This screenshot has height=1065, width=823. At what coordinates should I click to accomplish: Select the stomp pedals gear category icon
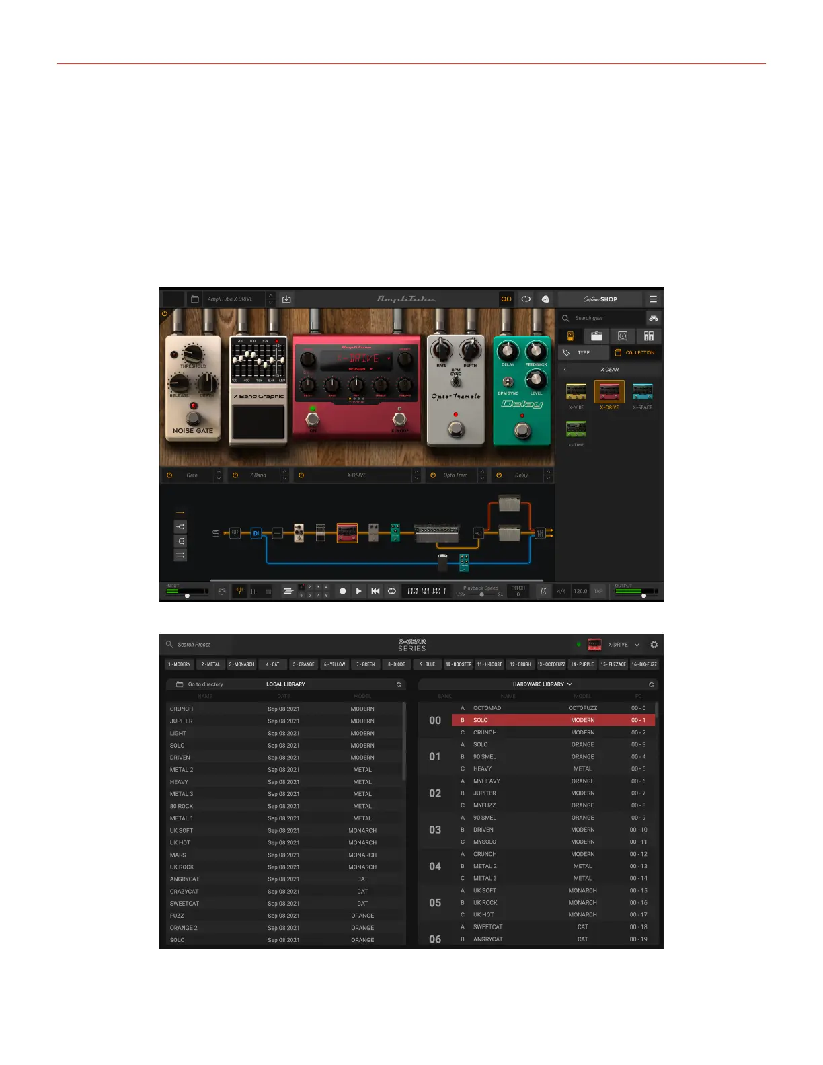click(x=570, y=336)
